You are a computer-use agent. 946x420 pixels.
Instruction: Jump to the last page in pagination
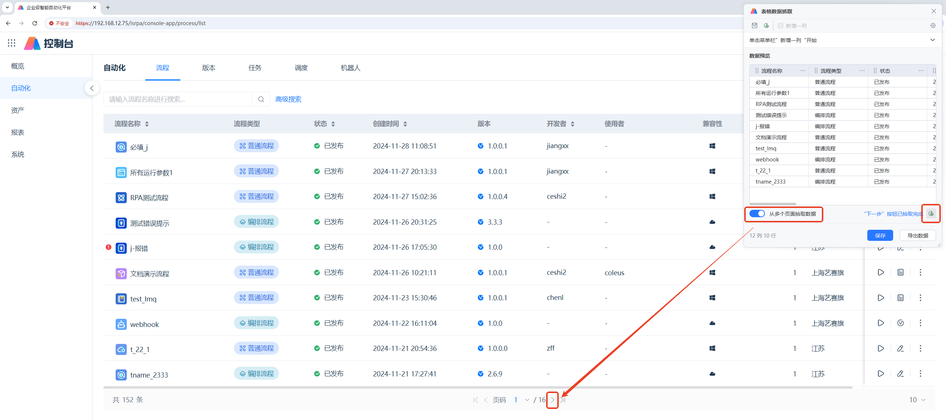pos(563,400)
